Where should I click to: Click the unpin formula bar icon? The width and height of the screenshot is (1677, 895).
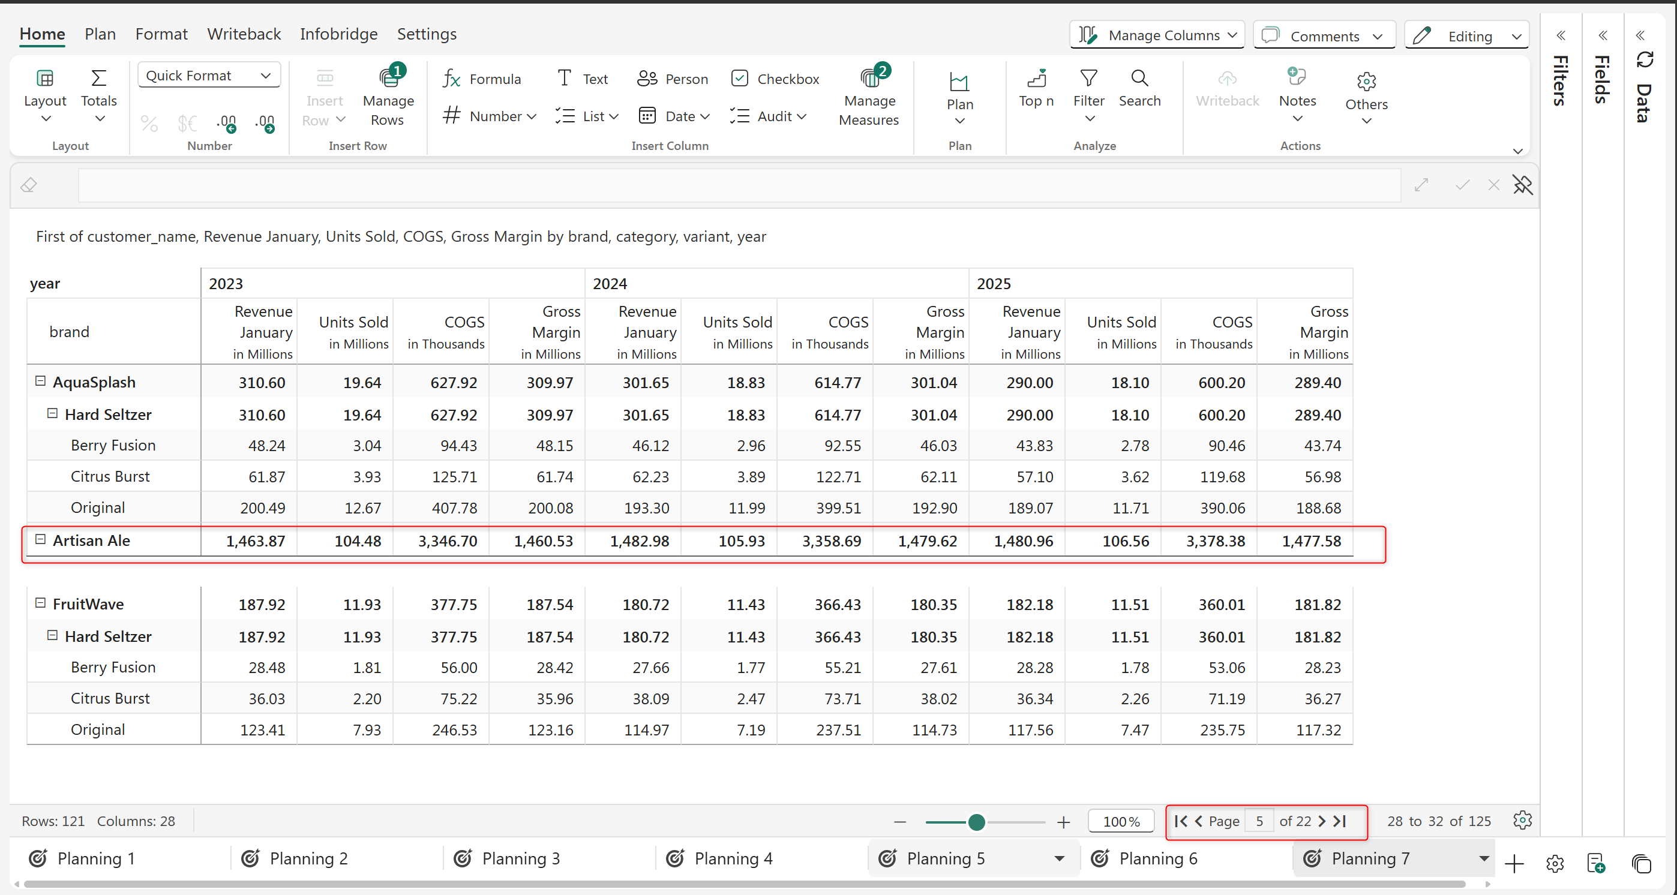click(x=1522, y=185)
